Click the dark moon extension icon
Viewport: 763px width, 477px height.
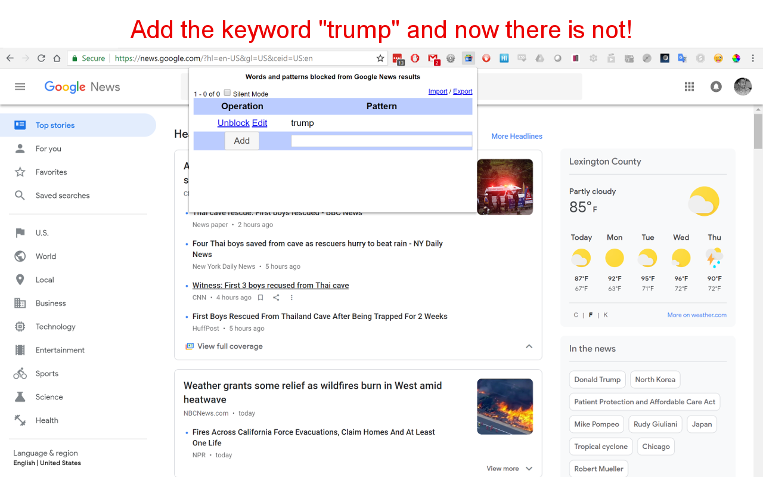[665, 58]
